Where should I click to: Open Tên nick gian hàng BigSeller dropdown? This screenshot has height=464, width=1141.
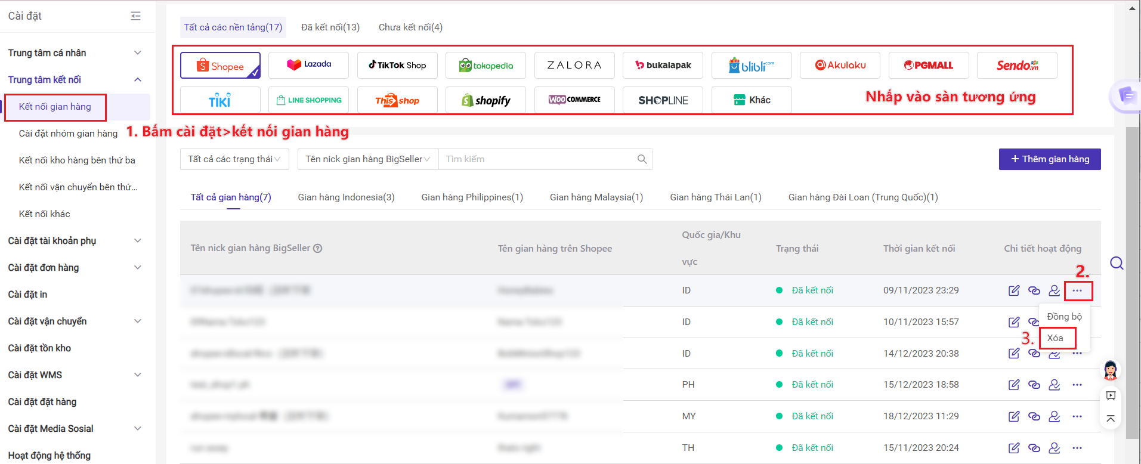pyautogui.click(x=368, y=159)
